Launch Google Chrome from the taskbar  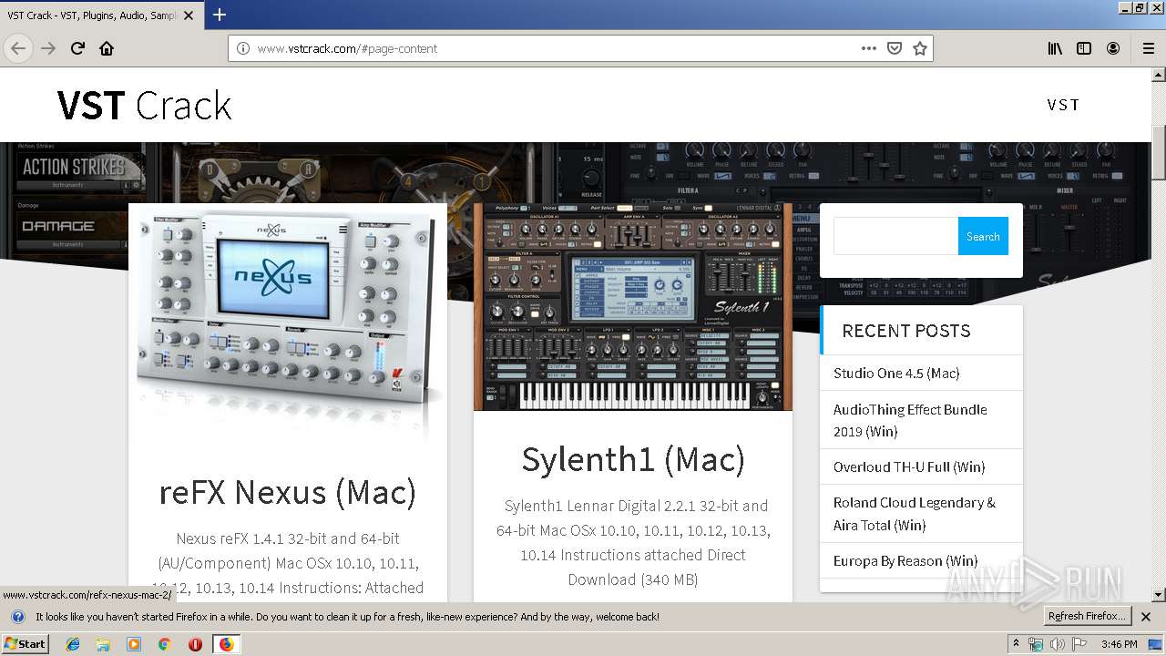pos(164,643)
